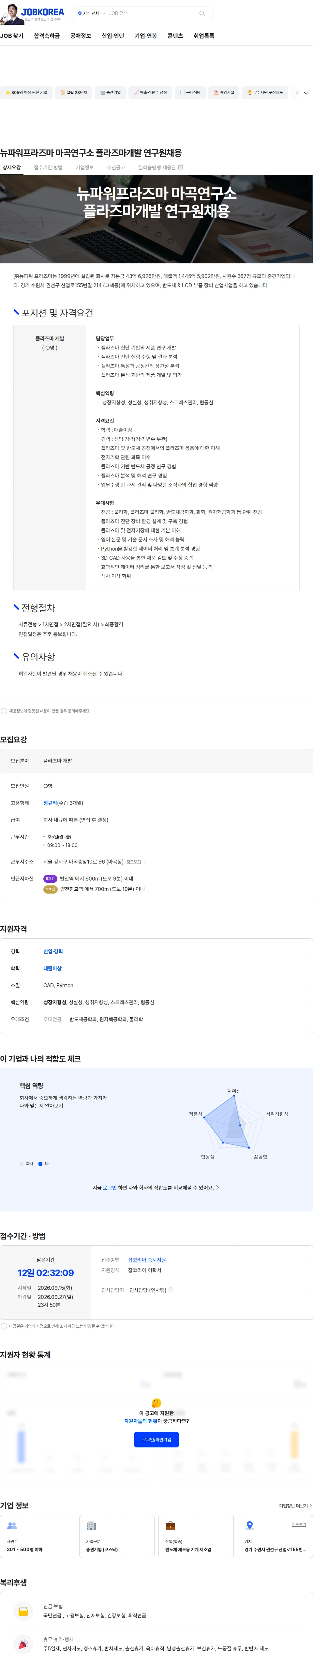Open the 지도보기 link by work address
Image resolution: width=313 pixels, height=1654 pixels.
click(136, 862)
